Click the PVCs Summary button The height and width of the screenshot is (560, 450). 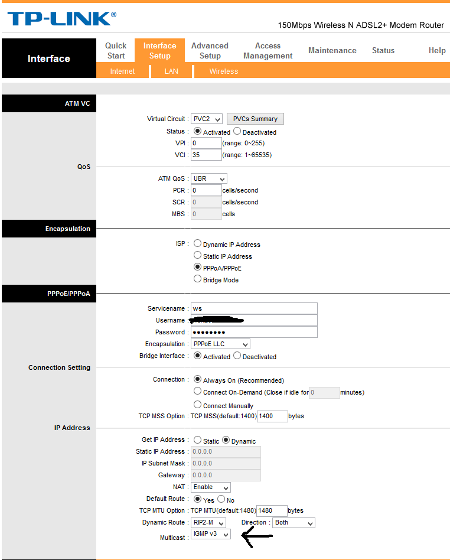255,119
